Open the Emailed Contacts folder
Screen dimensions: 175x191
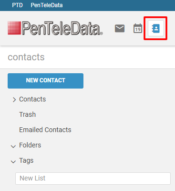(45, 130)
